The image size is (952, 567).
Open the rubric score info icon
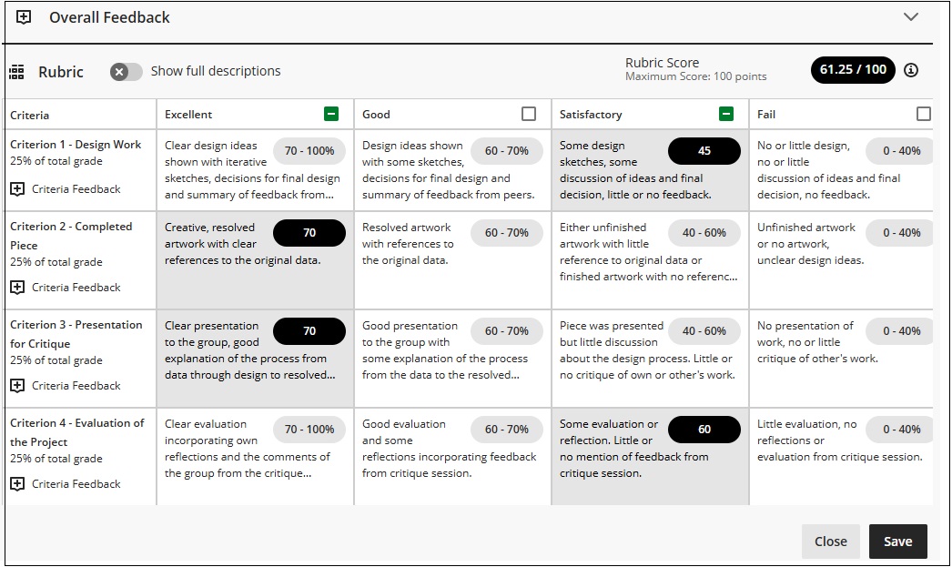click(x=912, y=69)
